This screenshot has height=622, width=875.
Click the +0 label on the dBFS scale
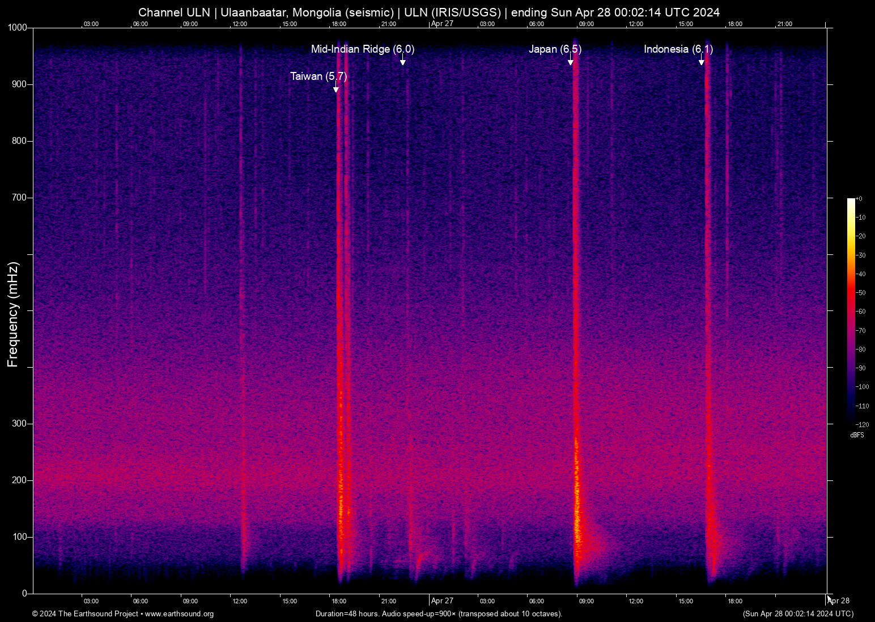pos(859,199)
